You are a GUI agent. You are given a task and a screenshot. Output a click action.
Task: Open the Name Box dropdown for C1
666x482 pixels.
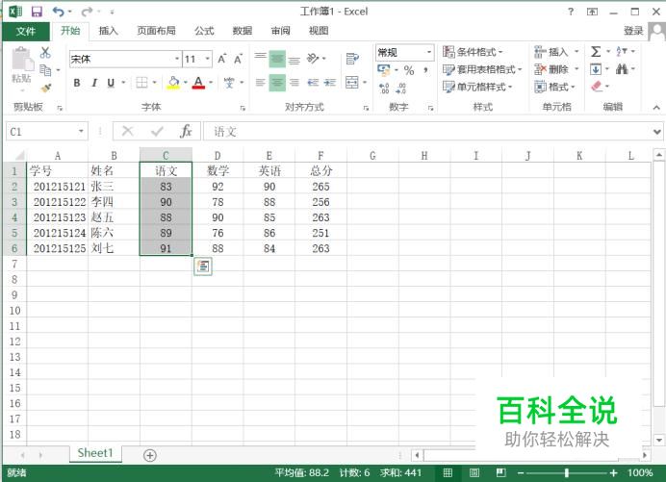pos(81,131)
